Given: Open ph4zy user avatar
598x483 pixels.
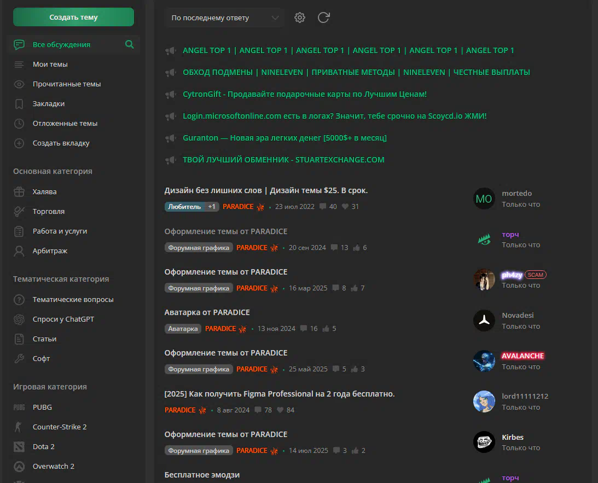Looking at the screenshot, I should 484,280.
